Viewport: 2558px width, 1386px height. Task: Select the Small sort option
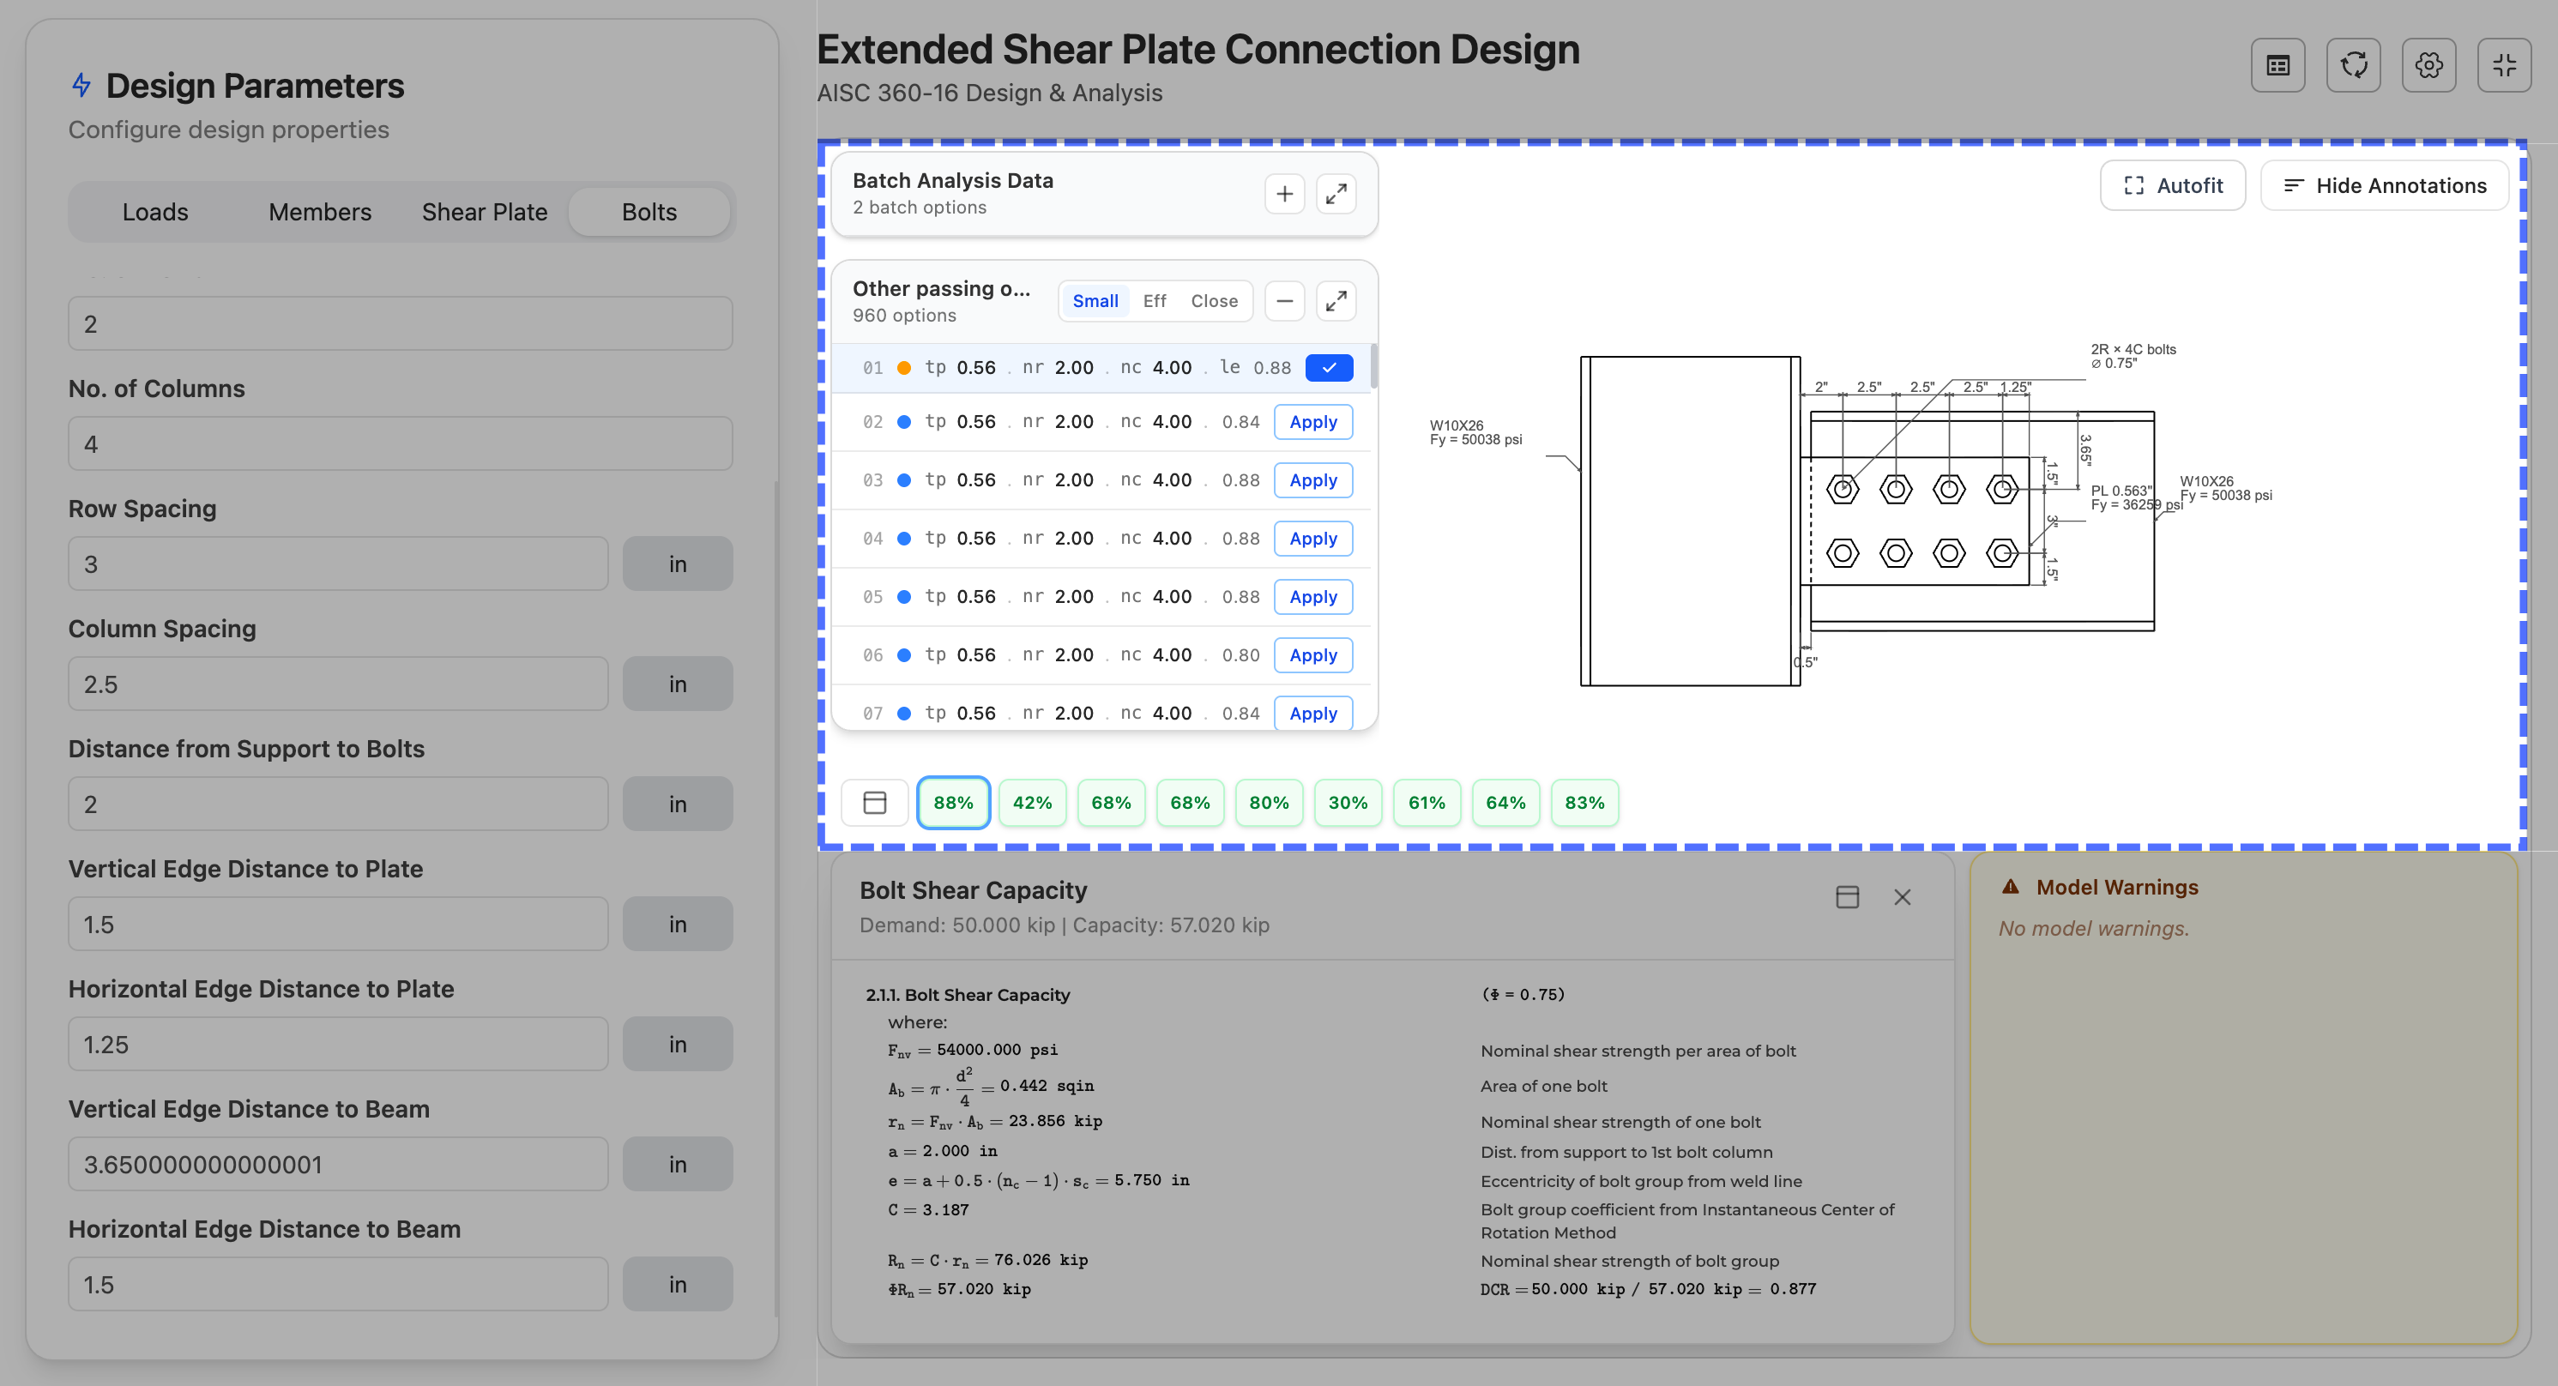click(1095, 301)
